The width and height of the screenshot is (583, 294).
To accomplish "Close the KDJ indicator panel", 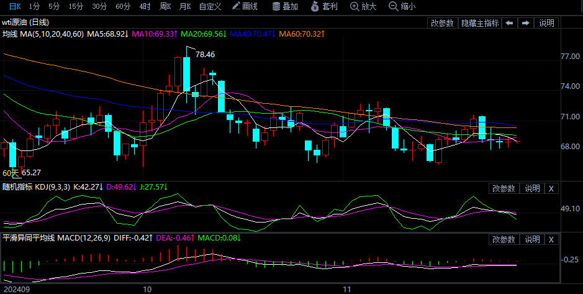I will coord(551,188).
